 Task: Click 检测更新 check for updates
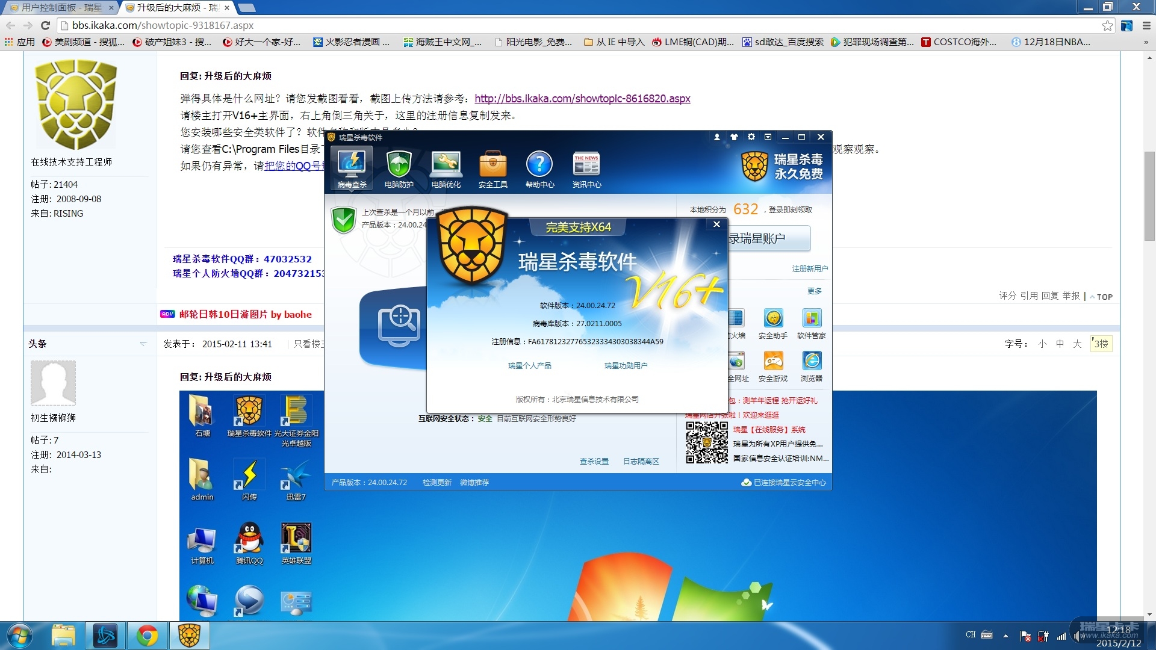coord(437,483)
